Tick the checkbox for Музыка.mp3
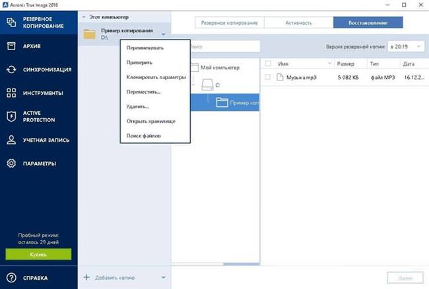Screen dimensions: 429x289 point(268,77)
